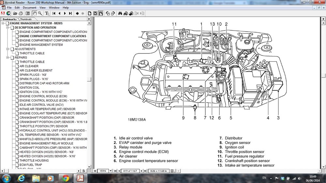The height and width of the screenshot is (183, 326).
Task: Open the Help menu
Action: (x=66, y=7)
